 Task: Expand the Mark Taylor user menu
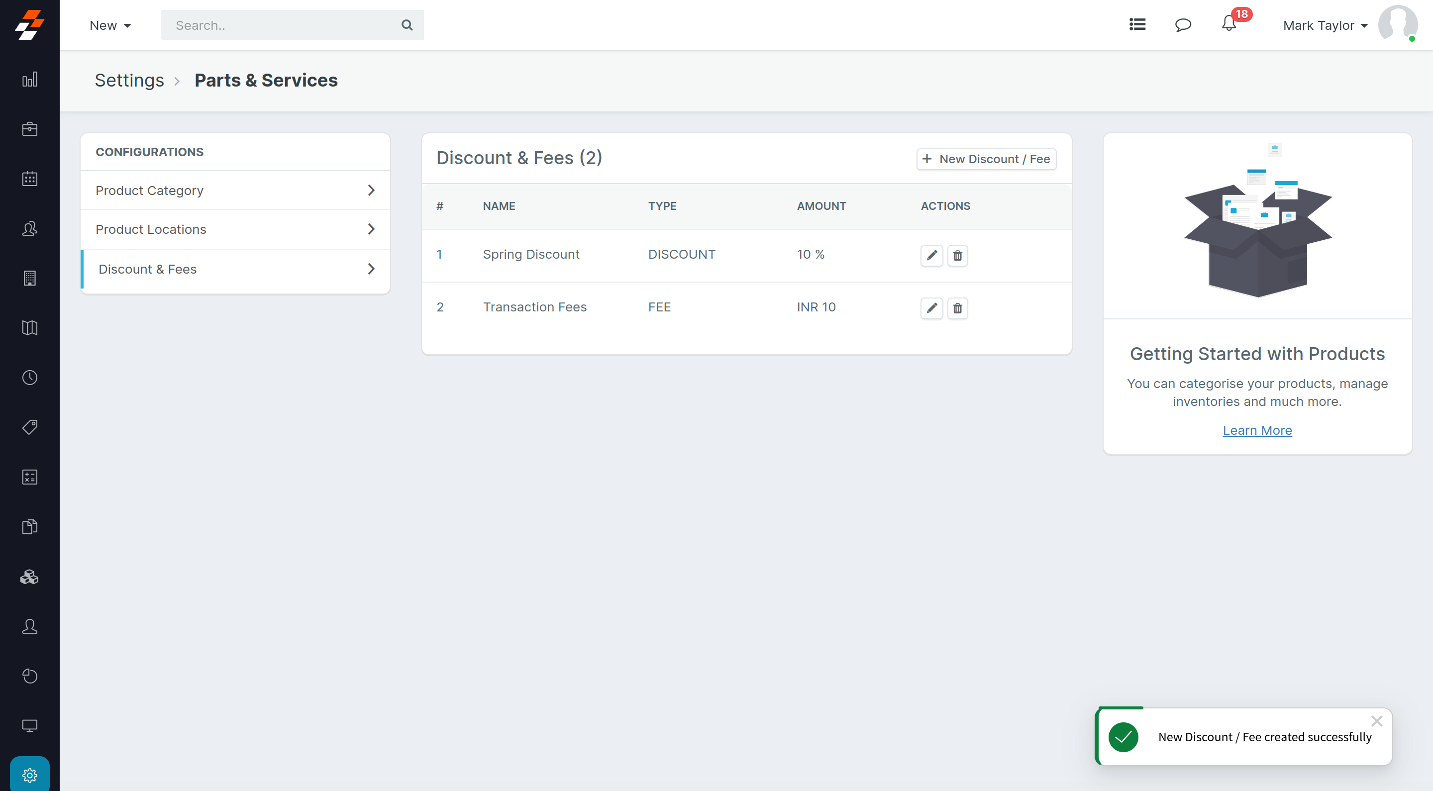[1325, 25]
